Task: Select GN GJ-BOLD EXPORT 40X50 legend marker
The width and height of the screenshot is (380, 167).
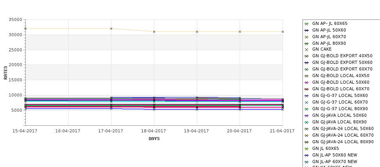Action: [307, 56]
